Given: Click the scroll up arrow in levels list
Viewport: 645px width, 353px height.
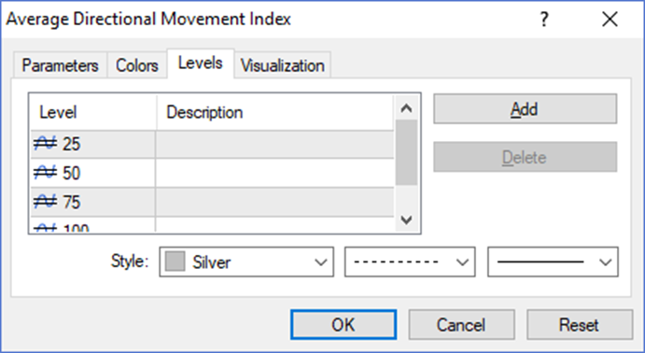Looking at the screenshot, I should [406, 108].
